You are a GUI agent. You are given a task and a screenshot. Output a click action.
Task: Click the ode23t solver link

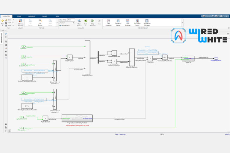pos(227,134)
